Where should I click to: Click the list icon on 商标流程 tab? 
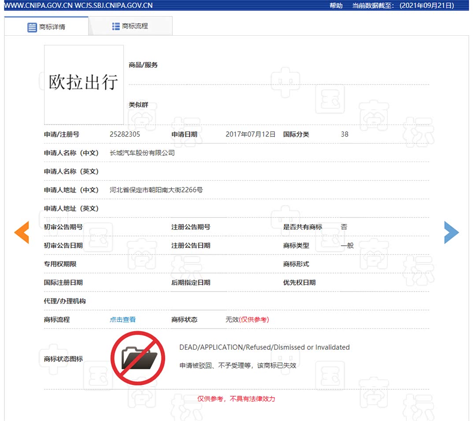(115, 26)
